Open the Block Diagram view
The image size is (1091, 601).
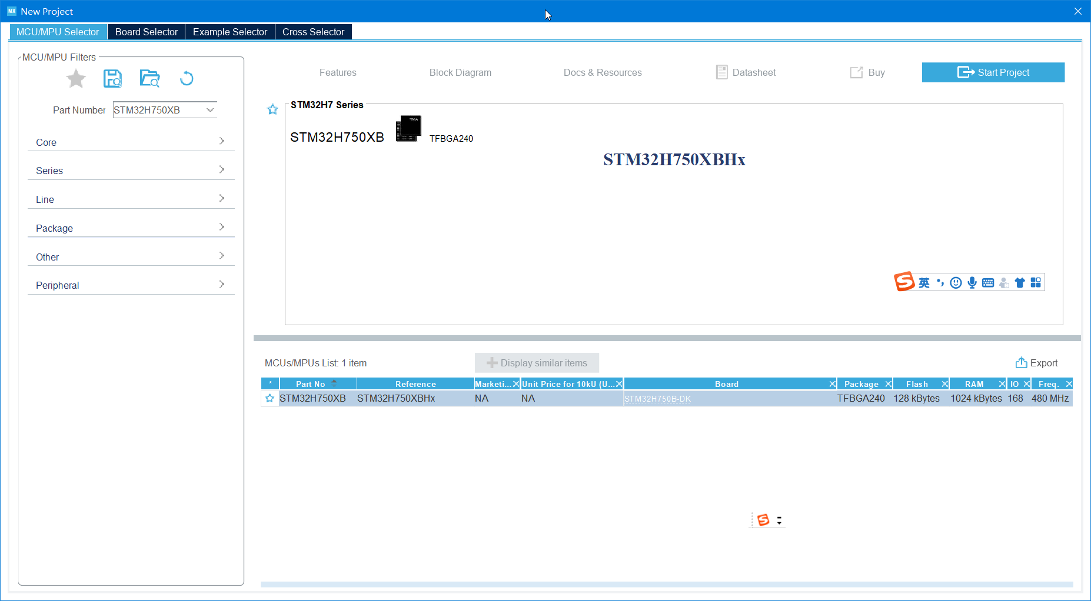pos(460,72)
